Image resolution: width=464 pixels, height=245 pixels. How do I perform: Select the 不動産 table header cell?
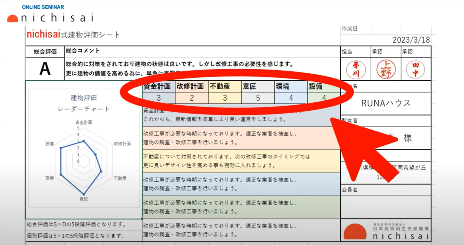tap(225, 86)
